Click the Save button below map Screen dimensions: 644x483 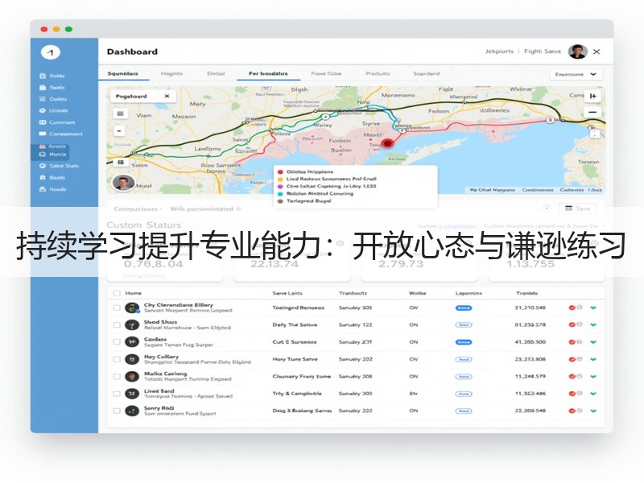577,208
